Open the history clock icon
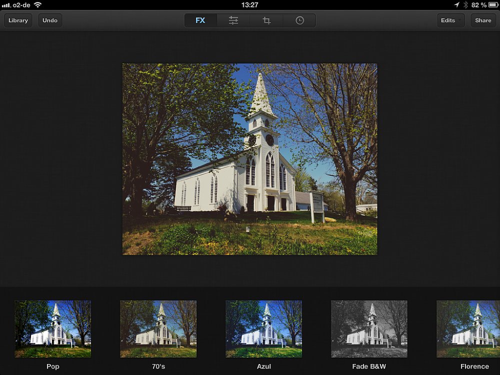The width and height of the screenshot is (500, 375). coord(299,20)
